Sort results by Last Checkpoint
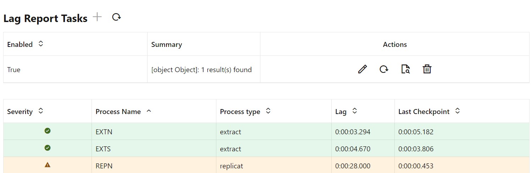Screen dimensions: 531x173 click(457, 111)
